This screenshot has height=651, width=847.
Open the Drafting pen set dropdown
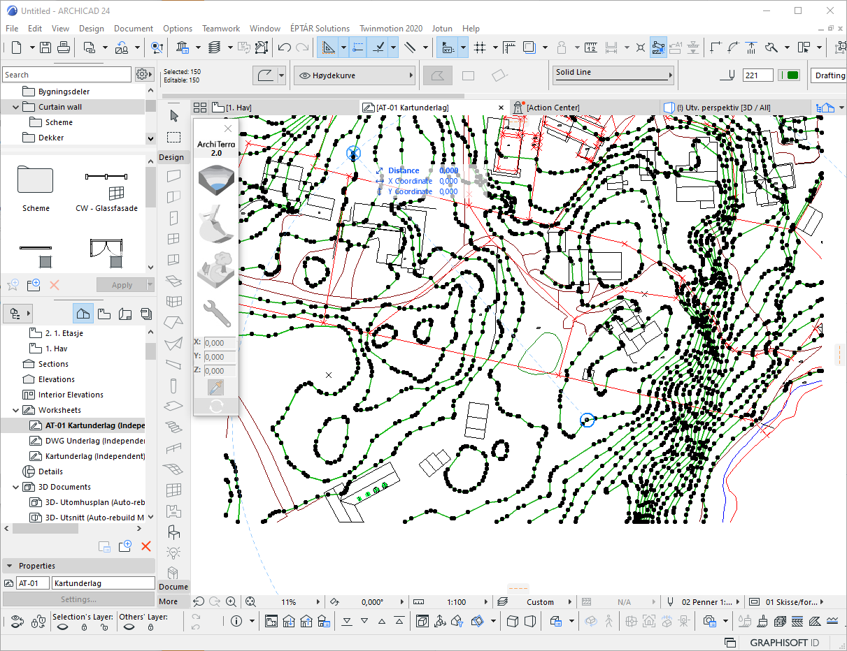click(x=828, y=75)
